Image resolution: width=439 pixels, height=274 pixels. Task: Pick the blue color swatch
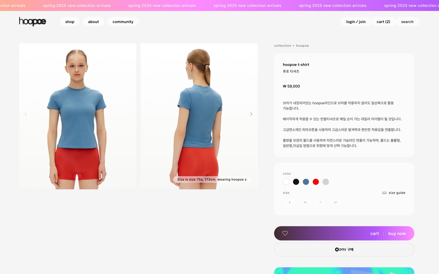click(x=306, y=182)
